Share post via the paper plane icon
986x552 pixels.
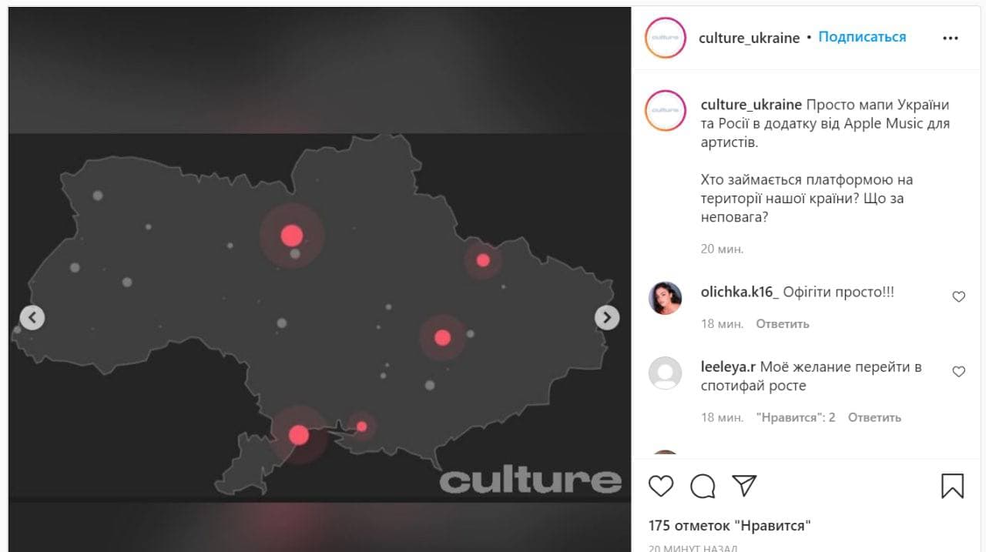[744, 485]
